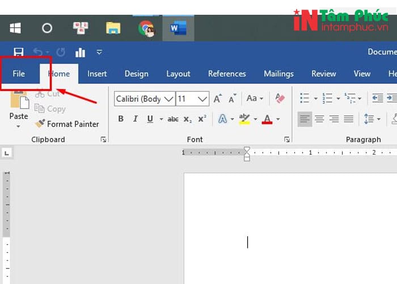Click the bar chart icon in Quick Access Toolbar
The width and height of the screenshot is (397, 284).
(81, 52)
